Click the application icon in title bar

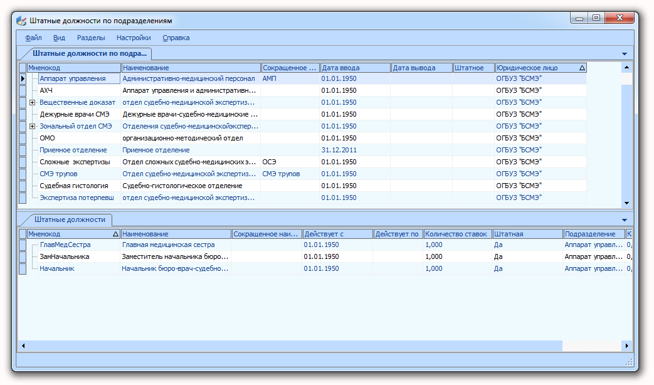(21, 21)
